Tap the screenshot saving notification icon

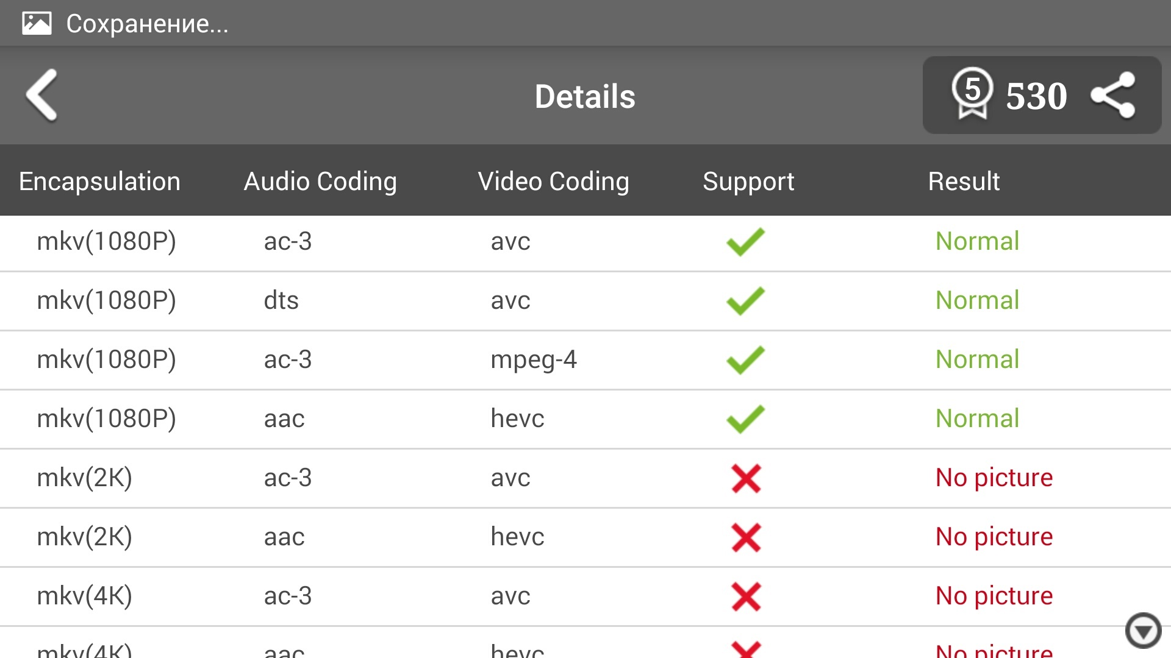click(x=37, y=23)
